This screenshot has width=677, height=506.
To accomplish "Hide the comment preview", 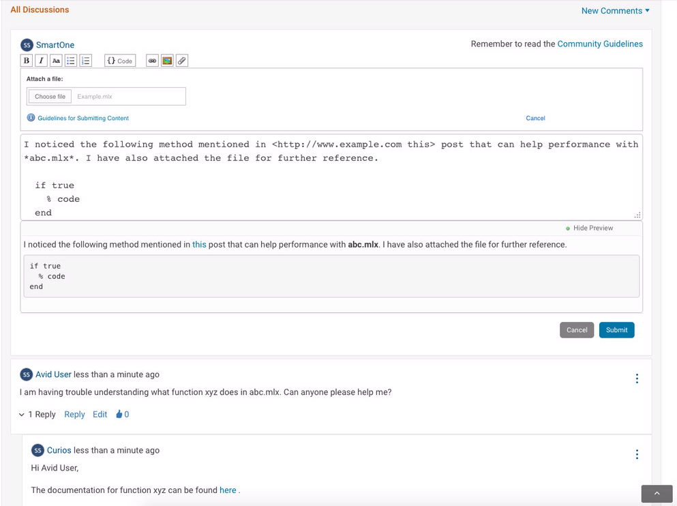I will pos(592,228).
